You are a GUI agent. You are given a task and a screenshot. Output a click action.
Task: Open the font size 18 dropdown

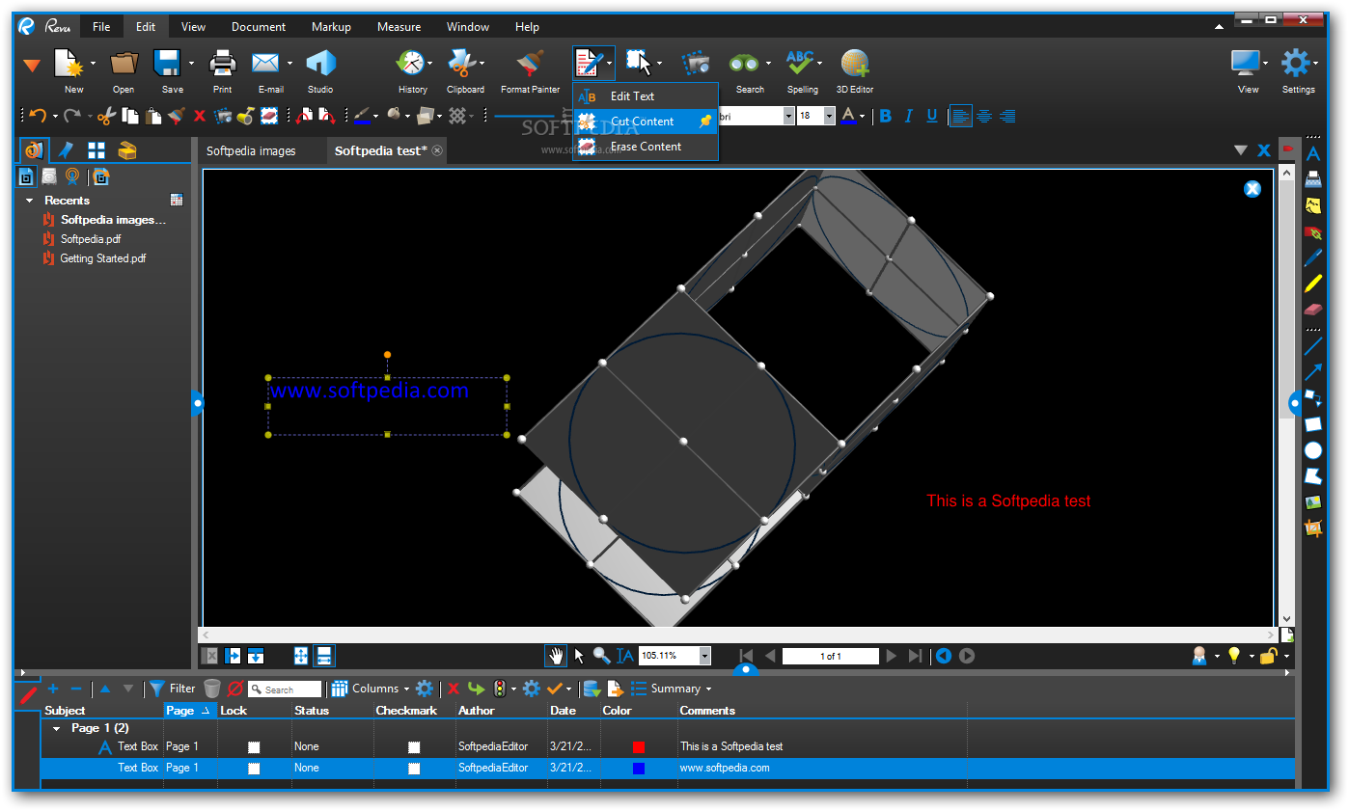[x=830, y=116]
